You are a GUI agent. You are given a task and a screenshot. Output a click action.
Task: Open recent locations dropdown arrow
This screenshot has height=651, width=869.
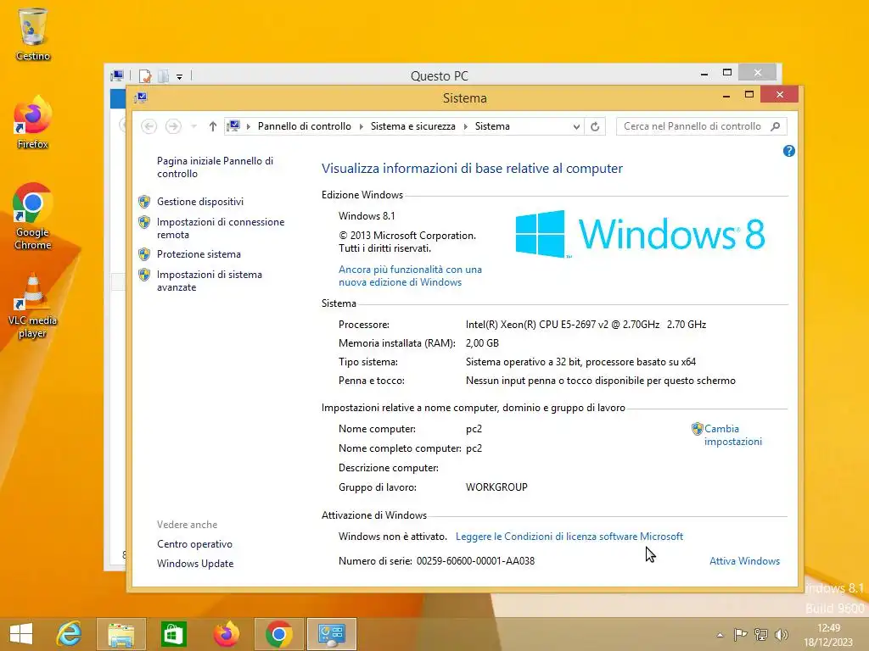point(194,127)
